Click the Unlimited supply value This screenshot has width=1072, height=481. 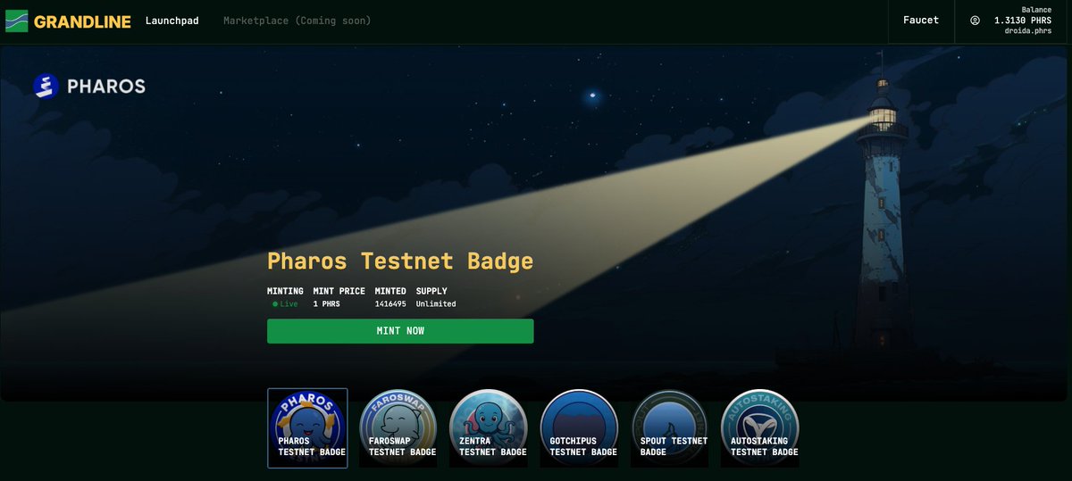[x=436, y=304]
